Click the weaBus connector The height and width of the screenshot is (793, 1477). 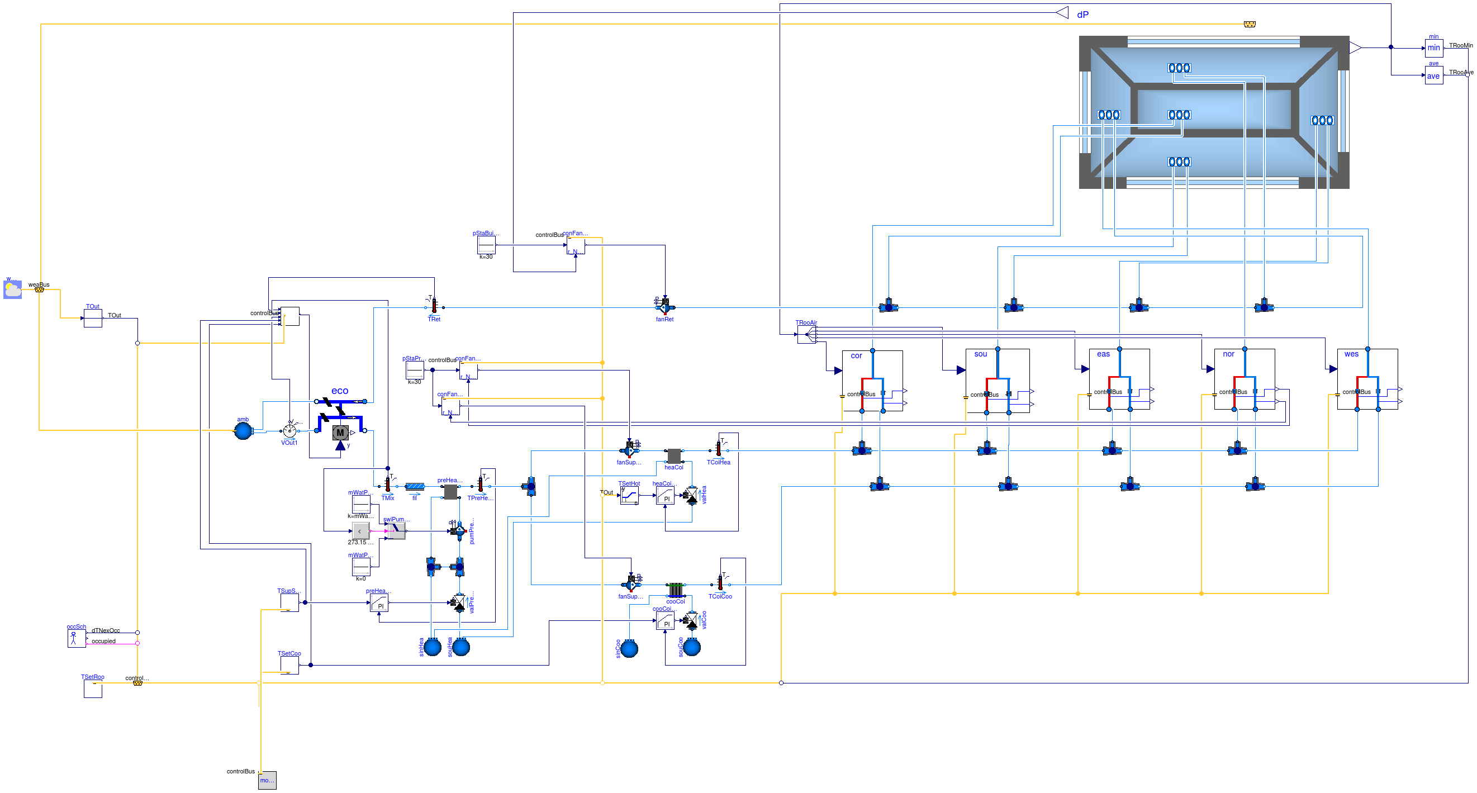coord(39,290)
